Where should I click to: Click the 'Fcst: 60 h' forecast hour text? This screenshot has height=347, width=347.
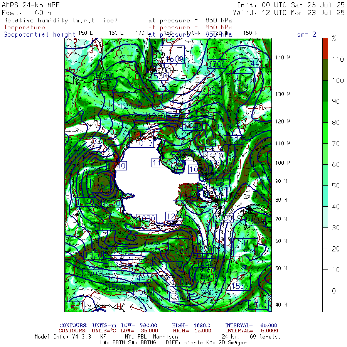27,13
